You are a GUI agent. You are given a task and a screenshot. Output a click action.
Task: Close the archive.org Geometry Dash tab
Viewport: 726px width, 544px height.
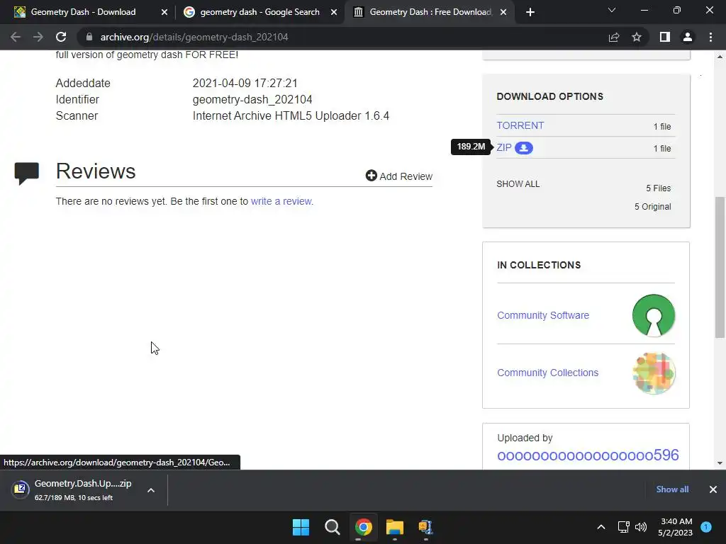click(504, 12)
